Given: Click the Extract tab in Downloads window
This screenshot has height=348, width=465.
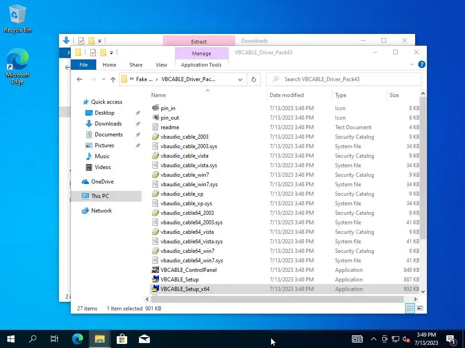Looking at the screenshot, I should pos(199,41).
